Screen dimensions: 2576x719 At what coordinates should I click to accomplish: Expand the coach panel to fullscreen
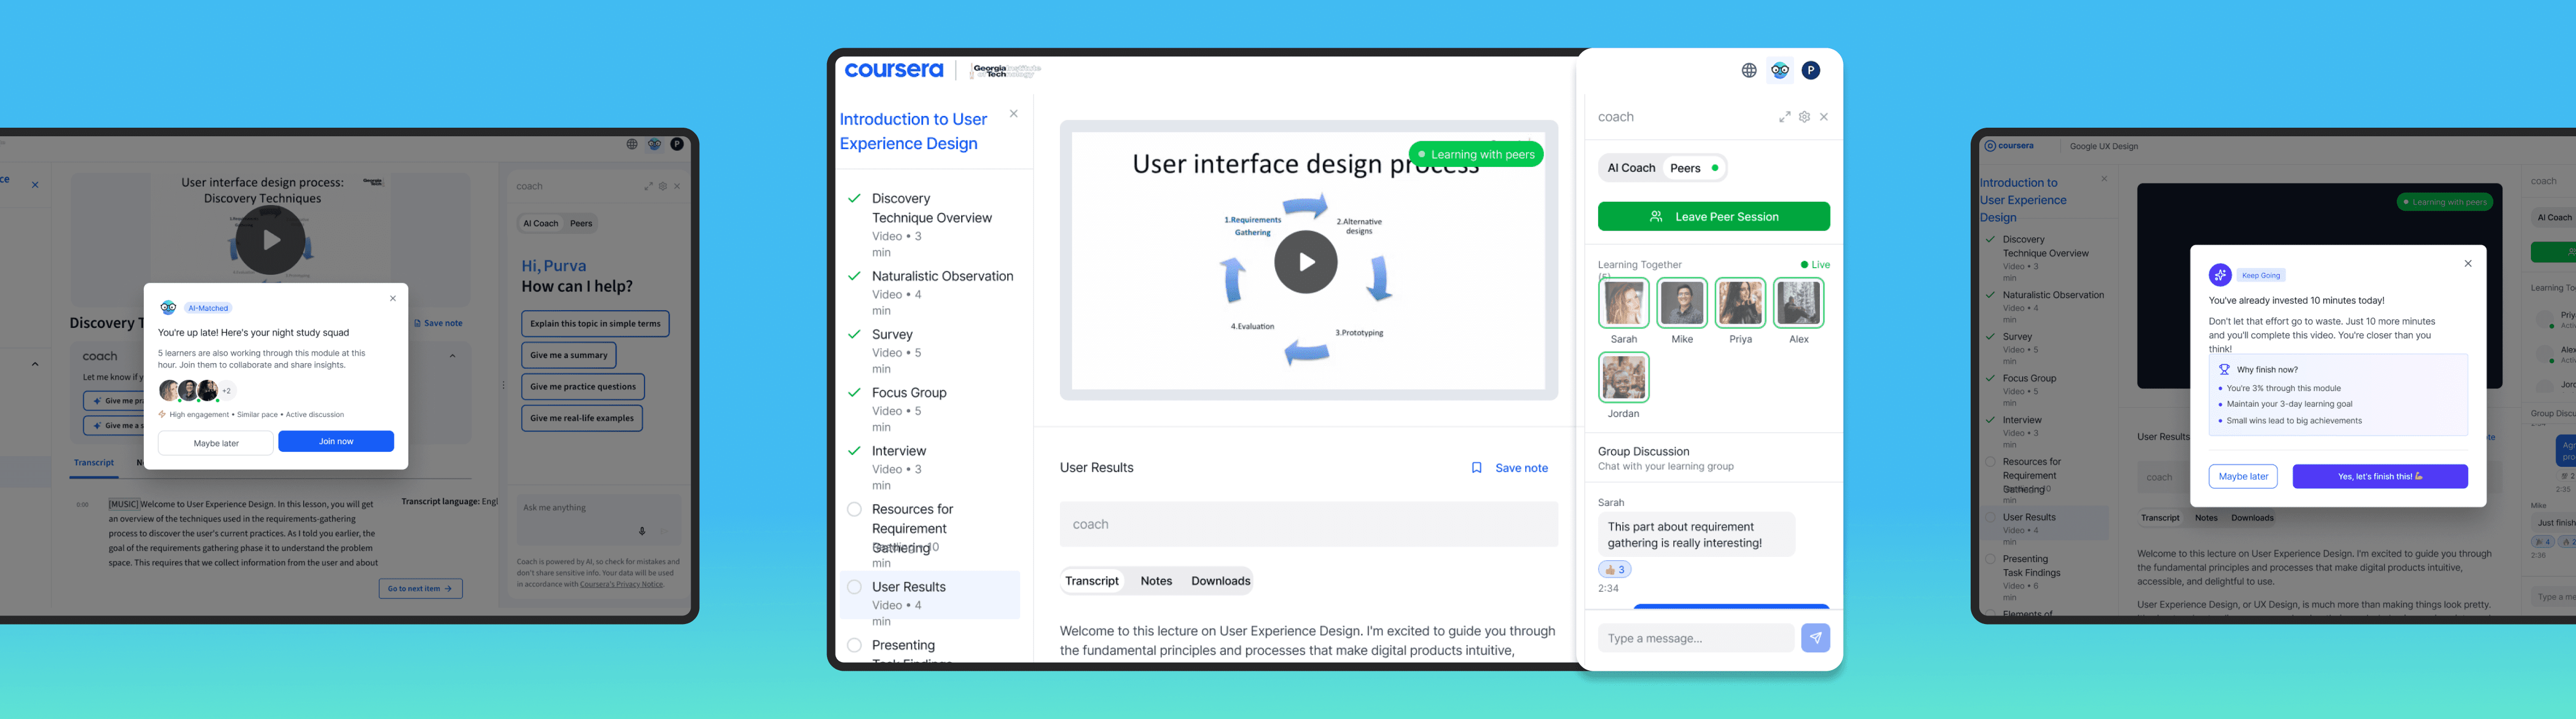(x=1784, y=117)
